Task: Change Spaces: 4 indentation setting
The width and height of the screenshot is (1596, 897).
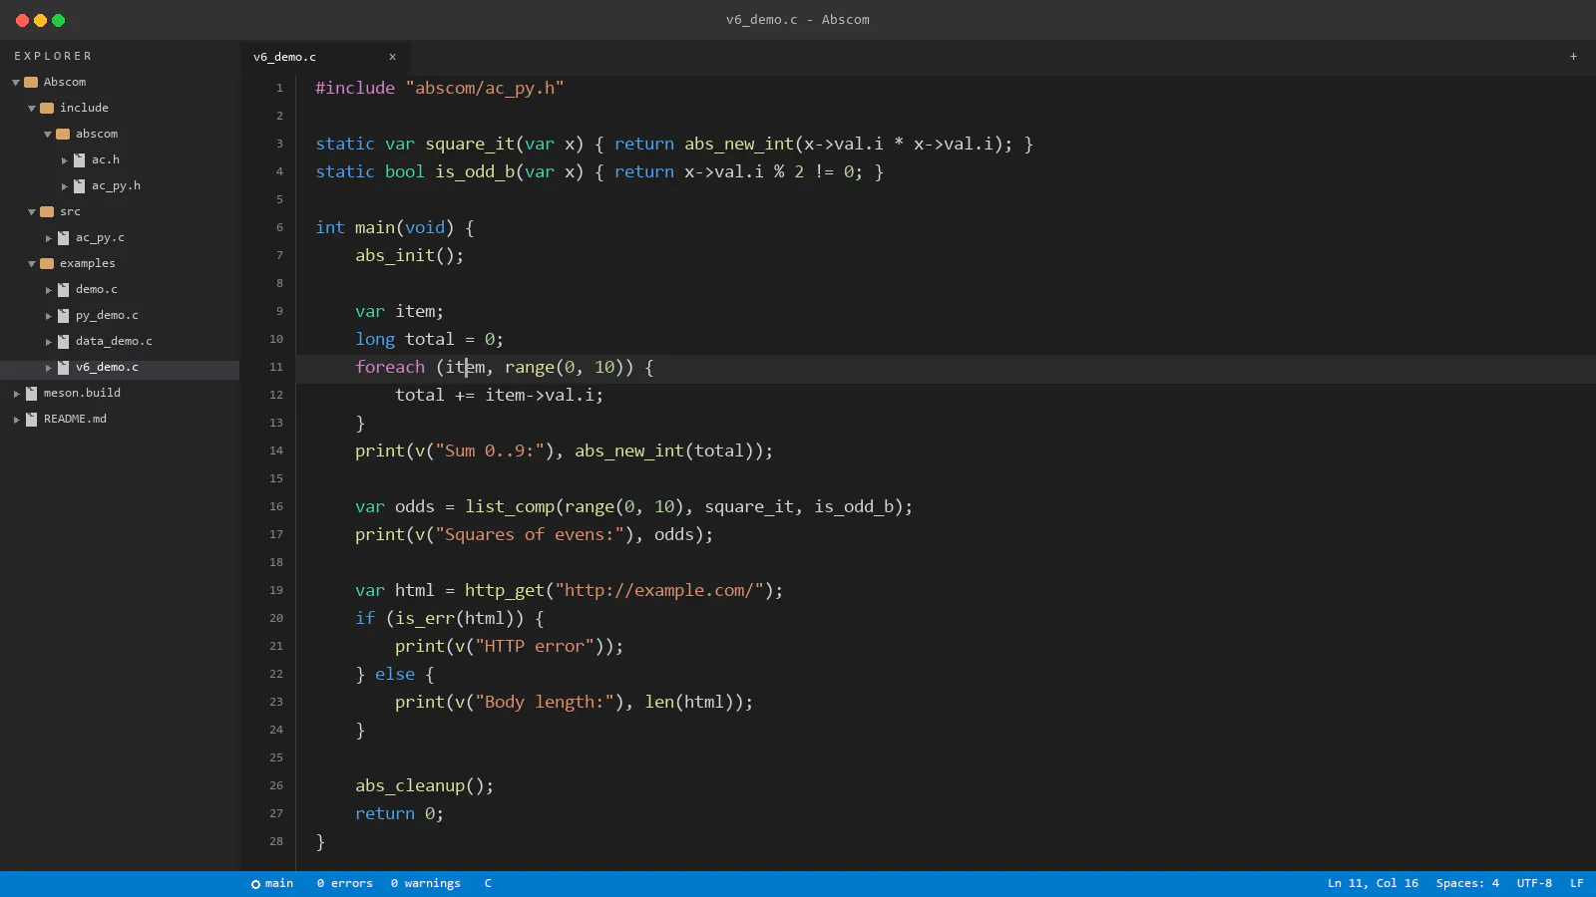Action: [x=1467, y=883]
